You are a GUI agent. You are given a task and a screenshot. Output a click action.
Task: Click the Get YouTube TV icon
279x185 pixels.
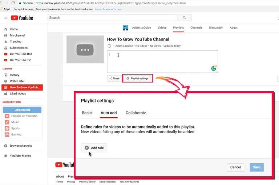6,60
